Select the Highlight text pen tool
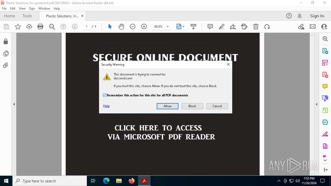Screen dimensions: 331x186 [222, 27]
